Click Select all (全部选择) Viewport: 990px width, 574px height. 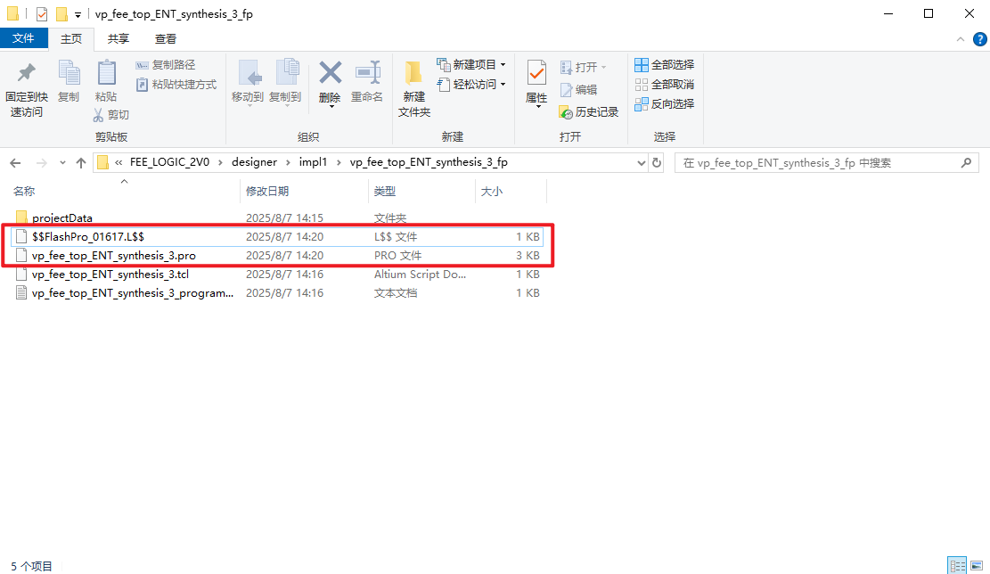point(664,64)
